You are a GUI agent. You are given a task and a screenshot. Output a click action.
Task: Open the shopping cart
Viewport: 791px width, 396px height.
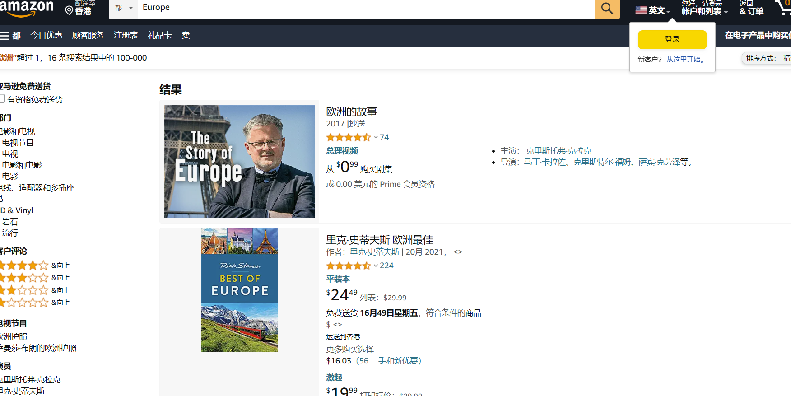tap(783, 8)
